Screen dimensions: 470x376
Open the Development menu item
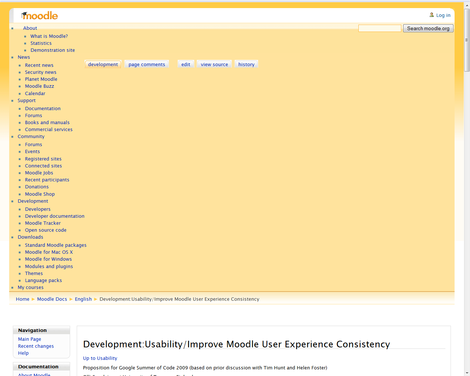(33, 201)
